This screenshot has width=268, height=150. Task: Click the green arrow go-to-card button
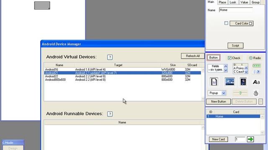click(x=250, y=139)
